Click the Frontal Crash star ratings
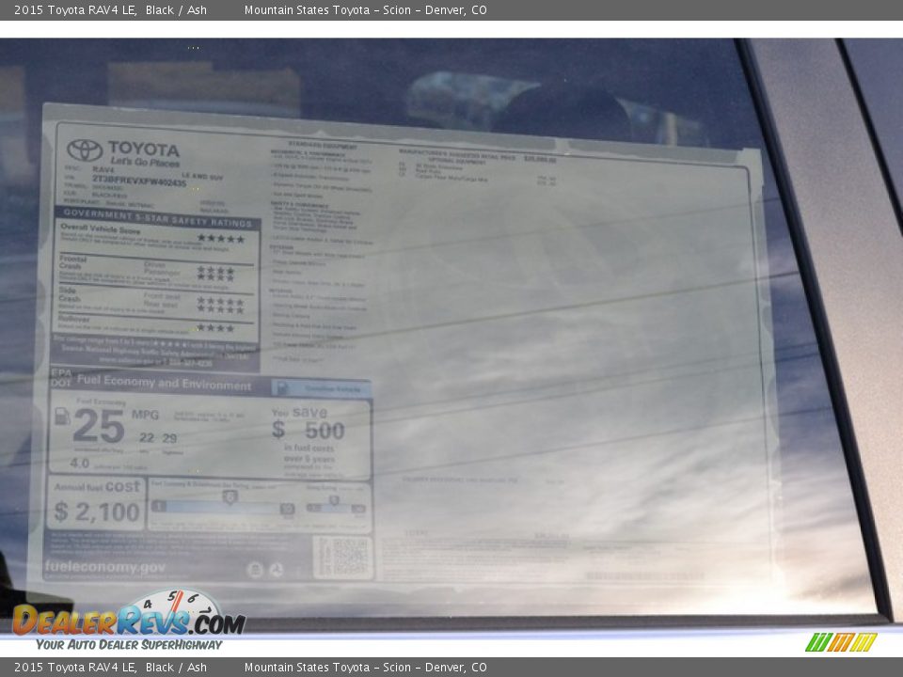The width and height of the screenshot is (903, 677). [215, 274]
